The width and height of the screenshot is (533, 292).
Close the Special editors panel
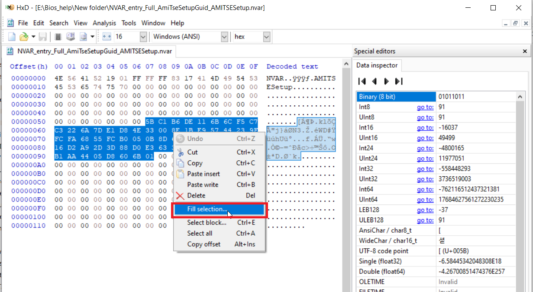coord(526,51)
